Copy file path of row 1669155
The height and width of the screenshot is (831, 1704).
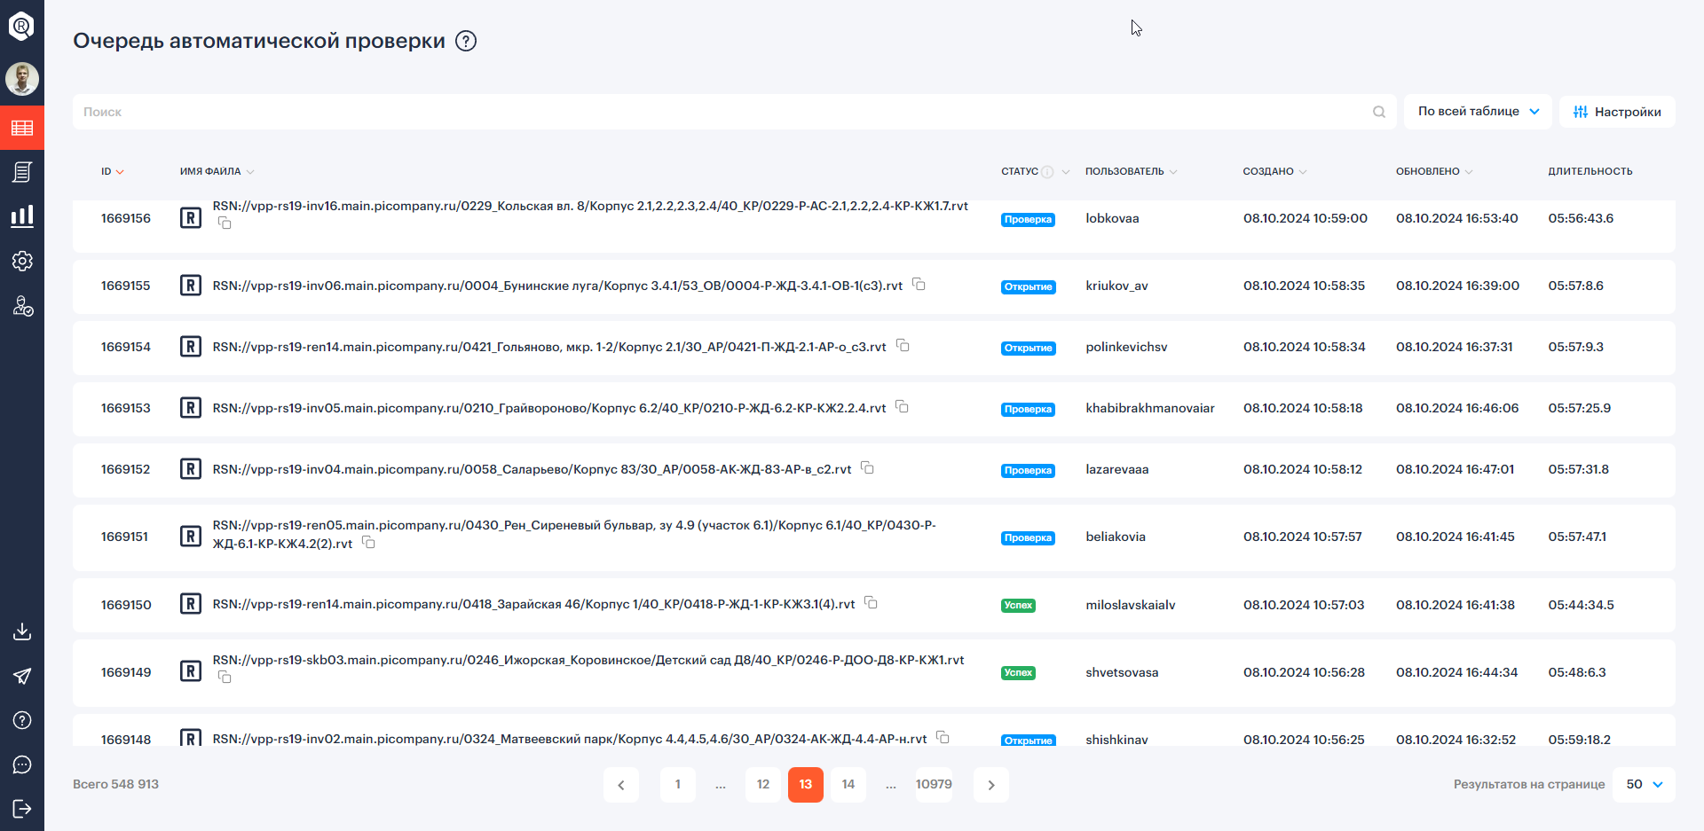[x=919, y=285]
